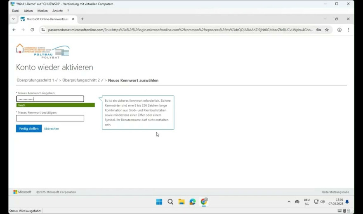Show hidden system tray icons
Viewport: 363px width, 214px height.
coord(289,202)
